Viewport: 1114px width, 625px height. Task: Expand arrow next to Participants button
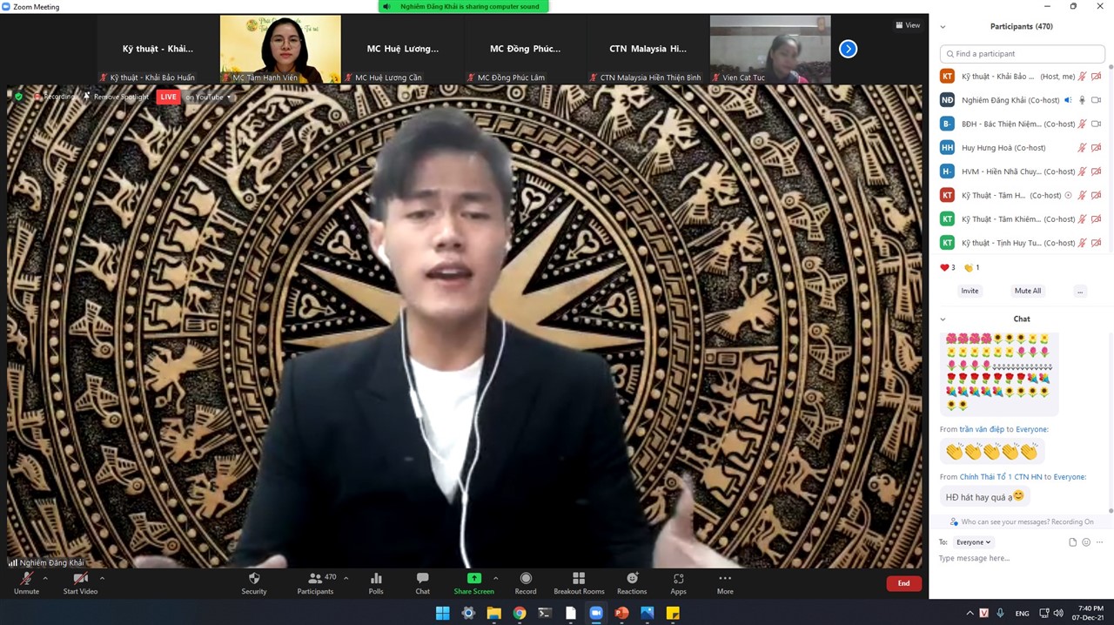point(346,577)
